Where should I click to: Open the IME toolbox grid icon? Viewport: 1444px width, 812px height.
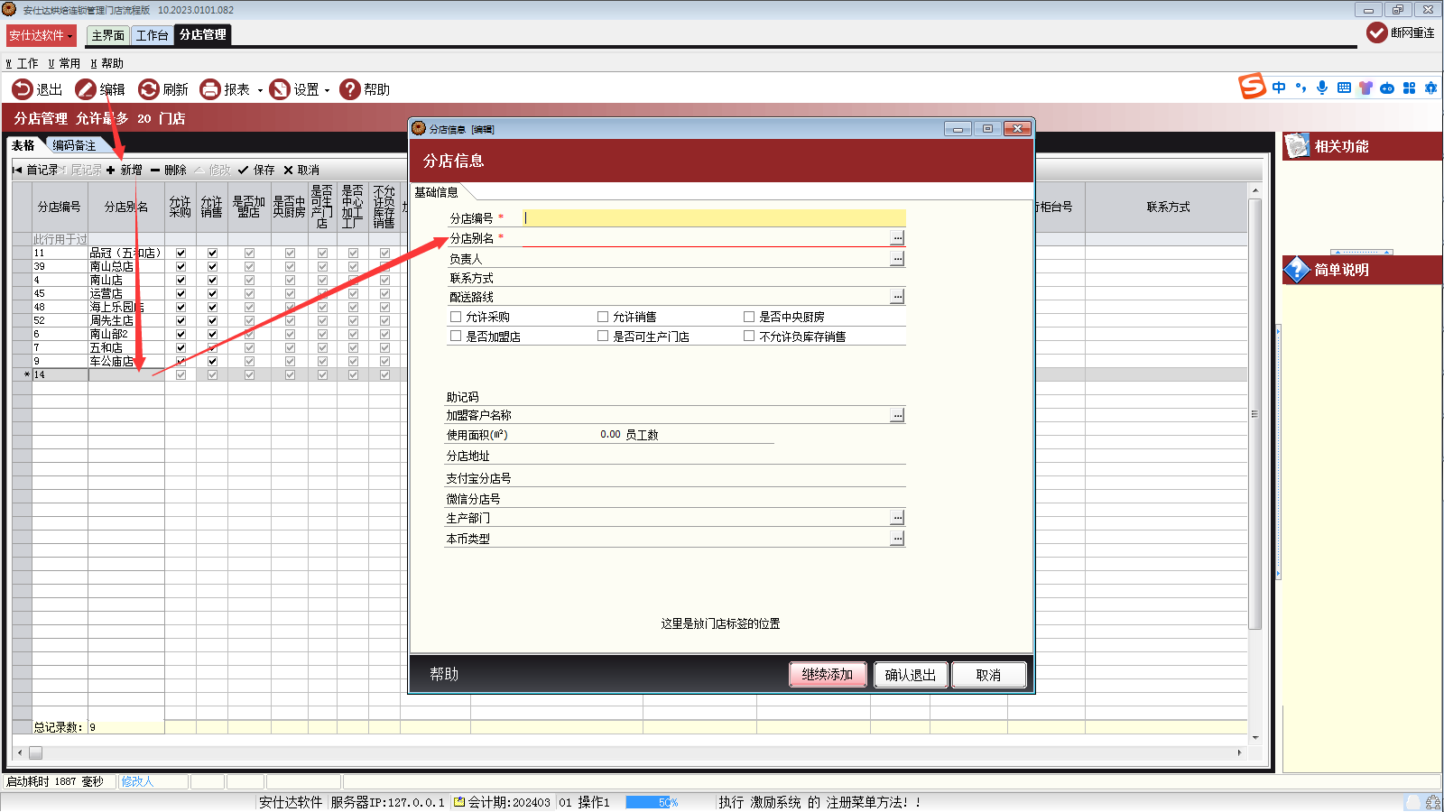click(x=1409, y=88)
